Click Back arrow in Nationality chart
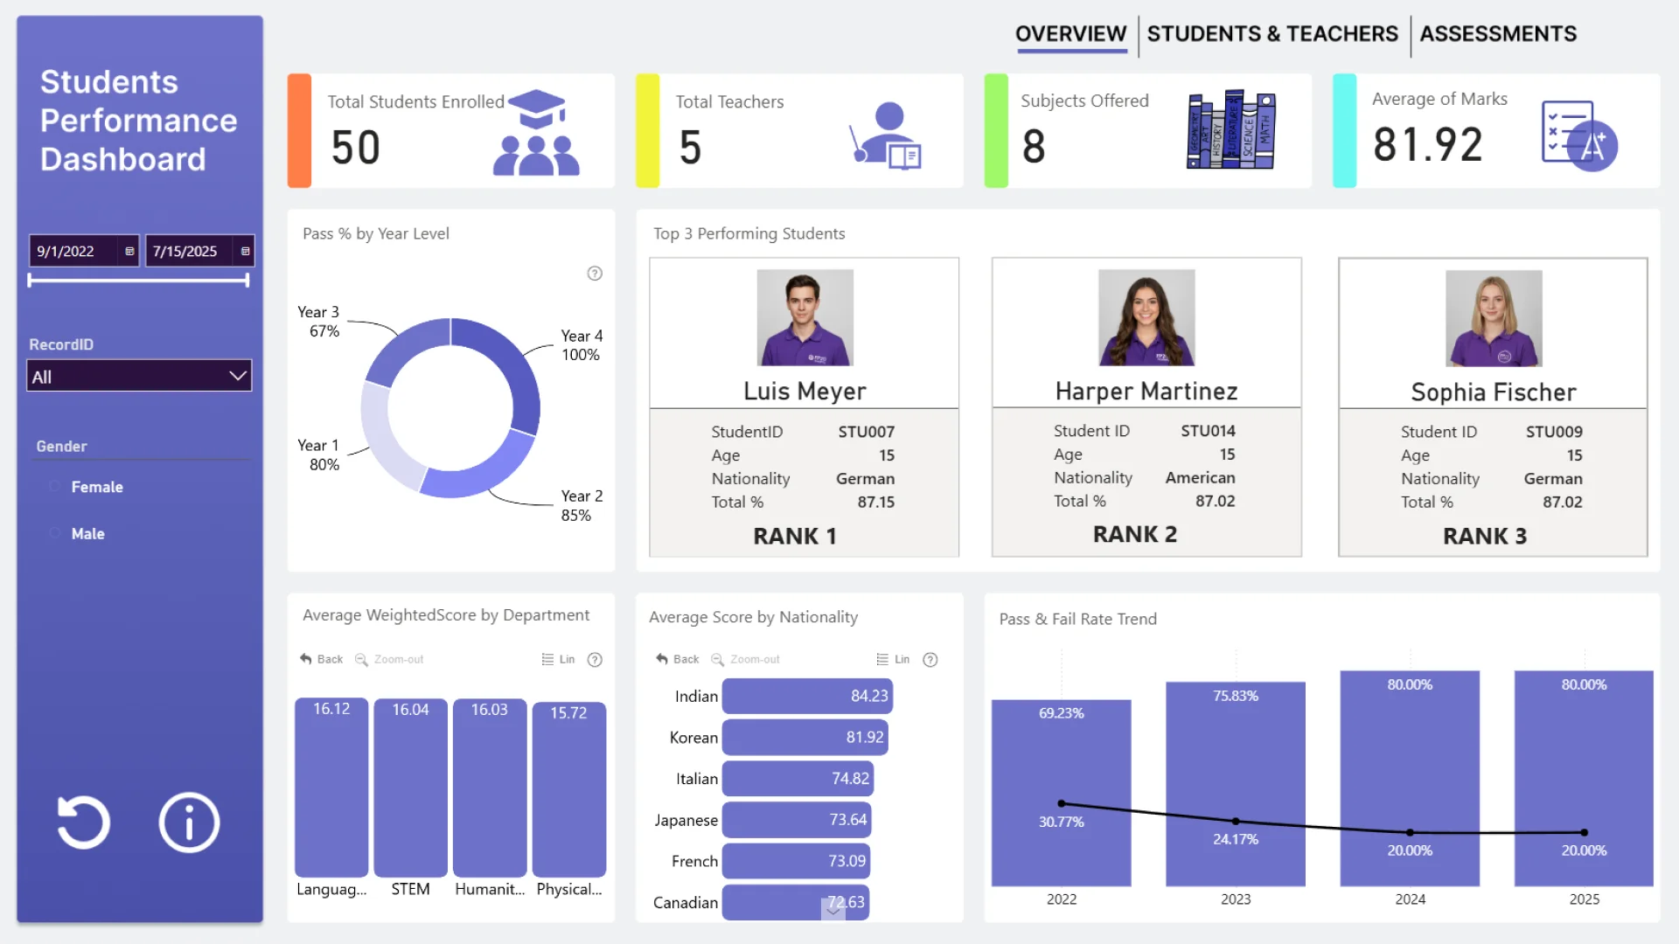Screen dimensions: 1679x944 point(662,660)
